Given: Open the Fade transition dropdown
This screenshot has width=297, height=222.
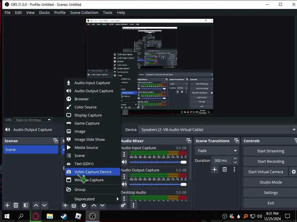Looking at the screenshot, I should tap(216, 151).
